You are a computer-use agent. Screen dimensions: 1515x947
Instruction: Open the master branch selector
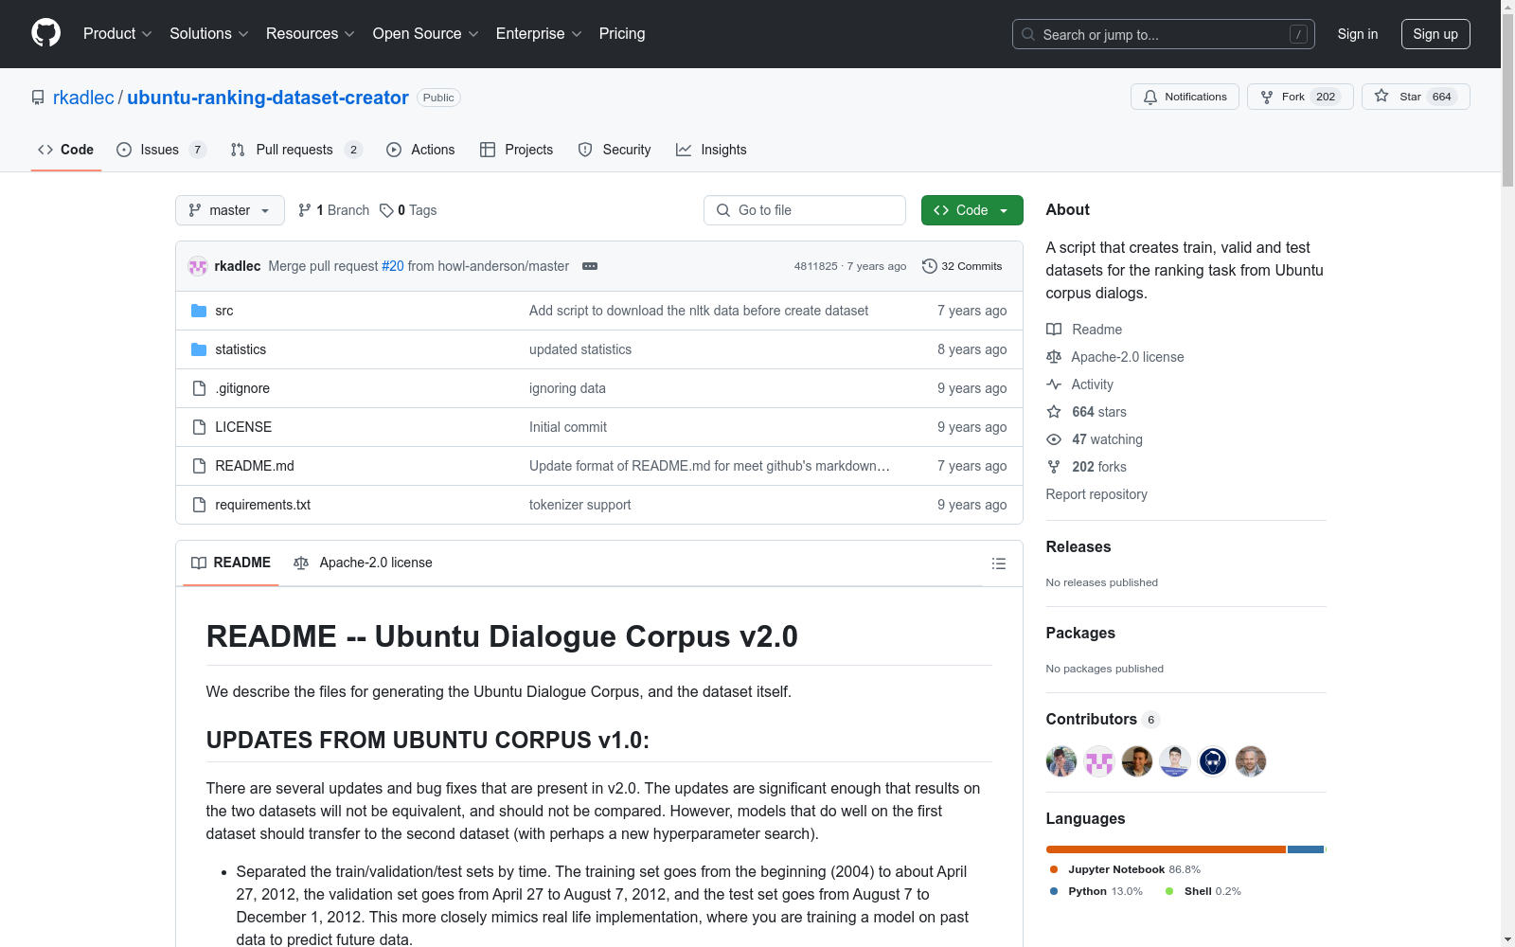[x=230, y=210]
